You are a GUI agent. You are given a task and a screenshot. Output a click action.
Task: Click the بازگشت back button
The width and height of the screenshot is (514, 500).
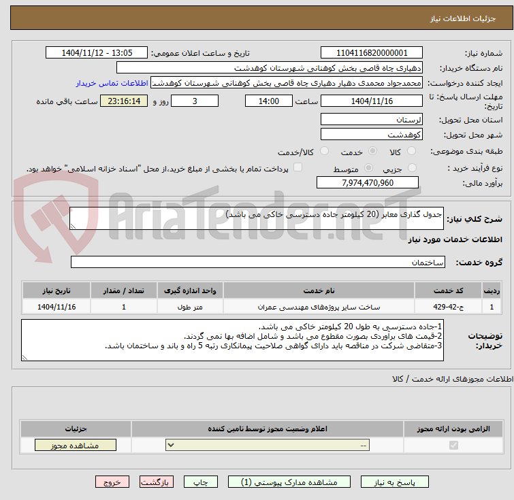tap(157, 482)
